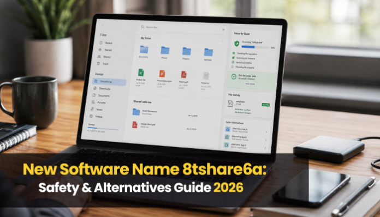Click the Publisher verified text

[x=242, y=110]
